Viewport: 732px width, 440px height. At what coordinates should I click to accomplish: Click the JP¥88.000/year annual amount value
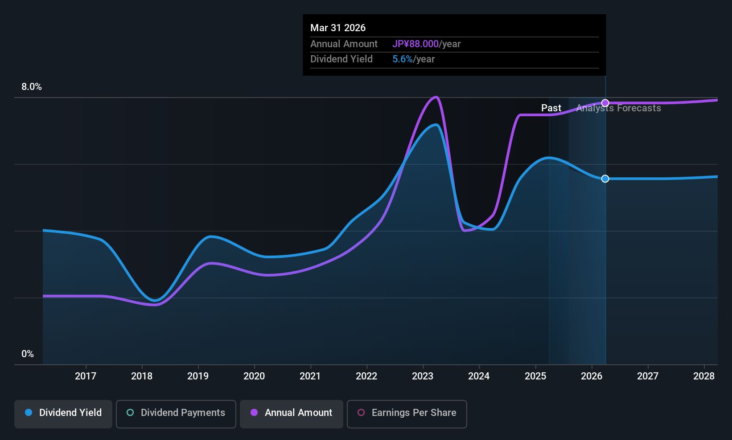click(426, 44)
